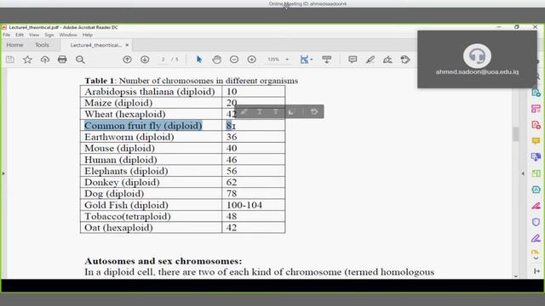Screen dimensions: 545x306
Task: Add a comment using the note icon
Action: point(353,59)
